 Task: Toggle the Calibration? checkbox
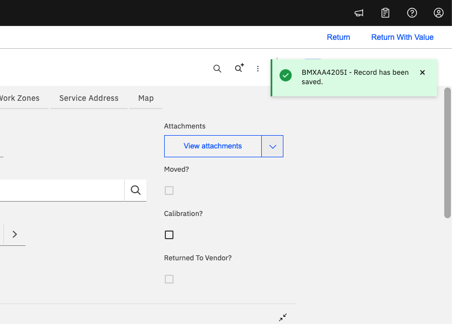tap(169, 235)
